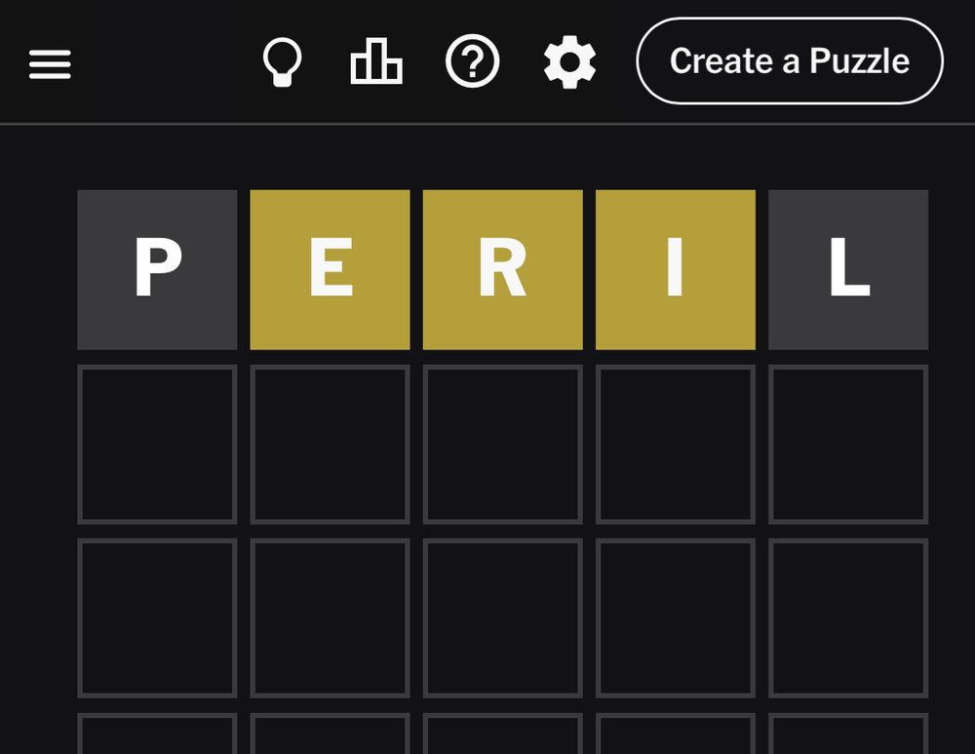Open the hamburger navigation menu
This screenshot has width=975, height=754.
click(x=50, y=63)
